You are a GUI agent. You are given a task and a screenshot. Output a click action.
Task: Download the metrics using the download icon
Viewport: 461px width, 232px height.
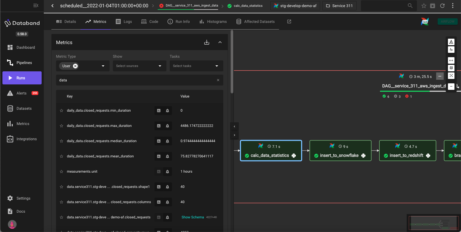coord(207,42)
